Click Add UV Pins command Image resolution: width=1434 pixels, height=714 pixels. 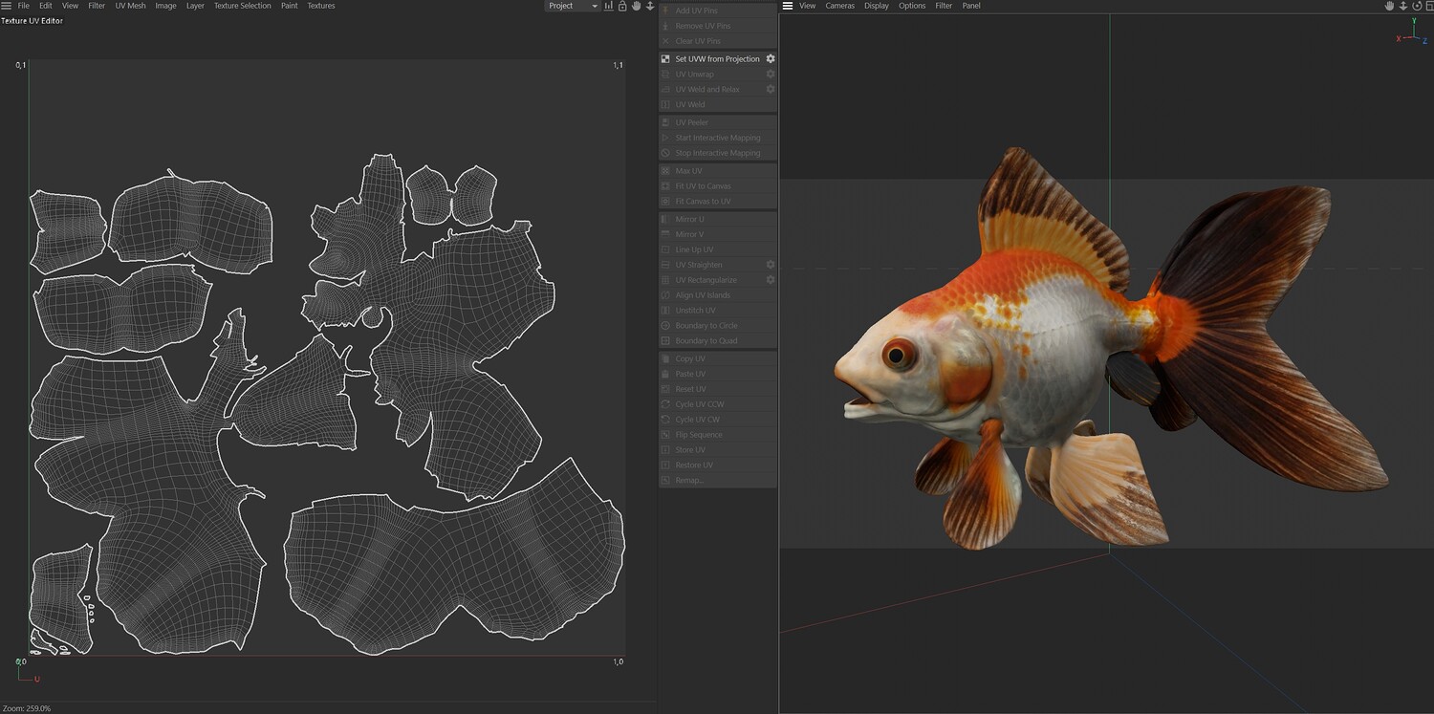(x=718, y=11)
